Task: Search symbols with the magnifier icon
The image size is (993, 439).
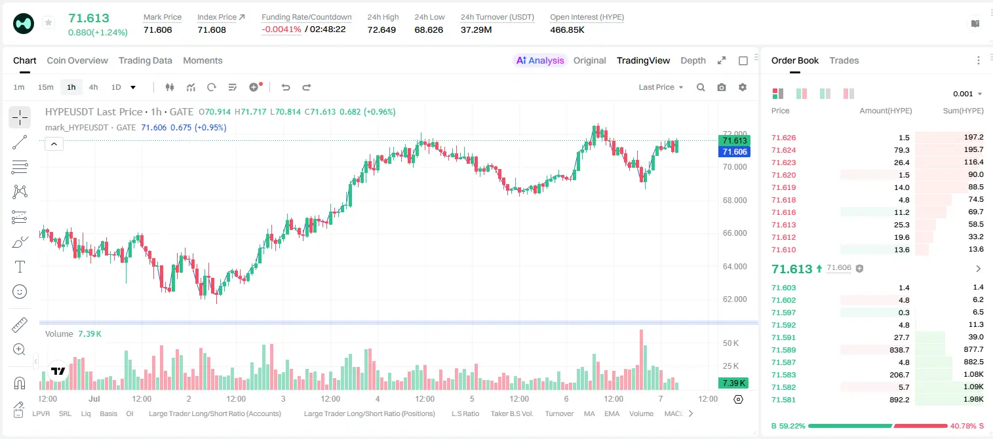Action: point(701,87)
